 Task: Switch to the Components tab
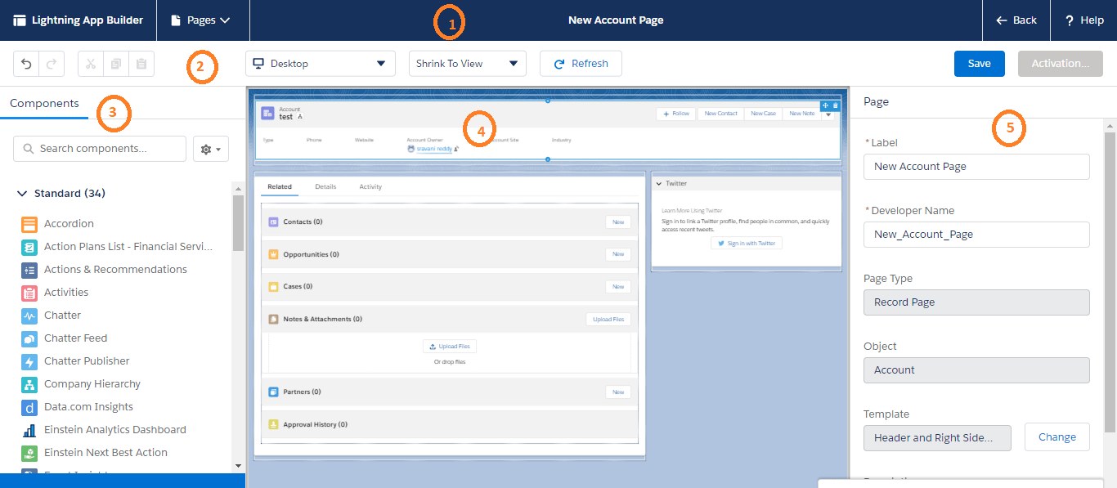pyautogui.click(x=44, y=104)
